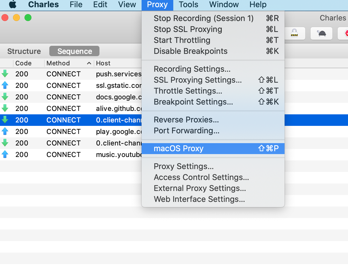Open SSL Proxying Settings

[x=198, y=80]
